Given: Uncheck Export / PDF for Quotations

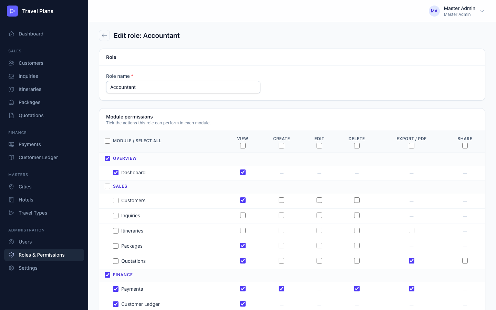Looking at the screenshot, I should click(x=412, y=261).
